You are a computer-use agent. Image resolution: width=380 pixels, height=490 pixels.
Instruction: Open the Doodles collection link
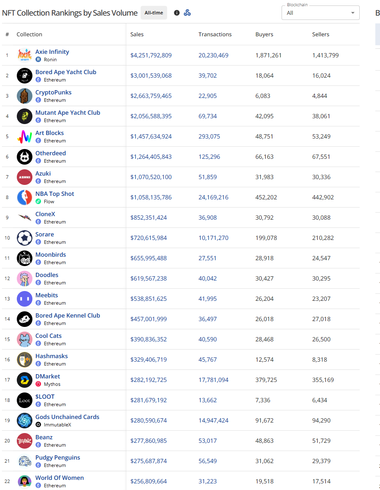click(x=47, y=275)
